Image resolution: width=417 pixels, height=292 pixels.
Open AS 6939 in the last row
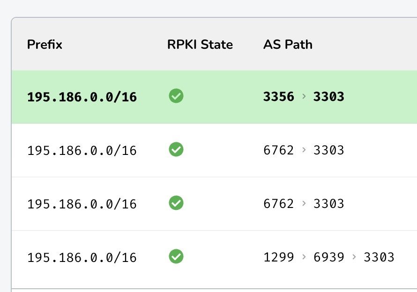(x=329, y=257)
